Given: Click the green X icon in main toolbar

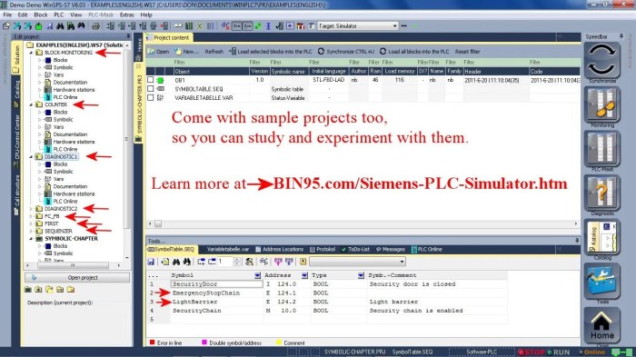Looking at the screenshot, I should [200, 26].
